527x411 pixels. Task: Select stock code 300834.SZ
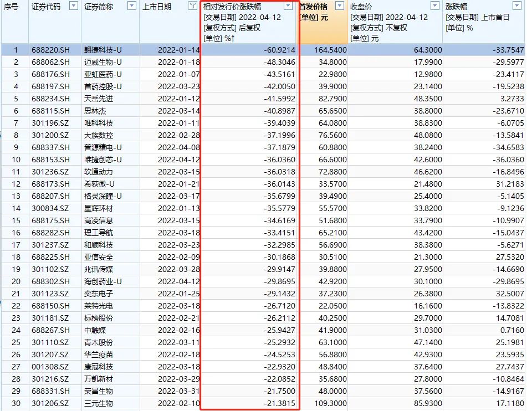pos(50,208)
